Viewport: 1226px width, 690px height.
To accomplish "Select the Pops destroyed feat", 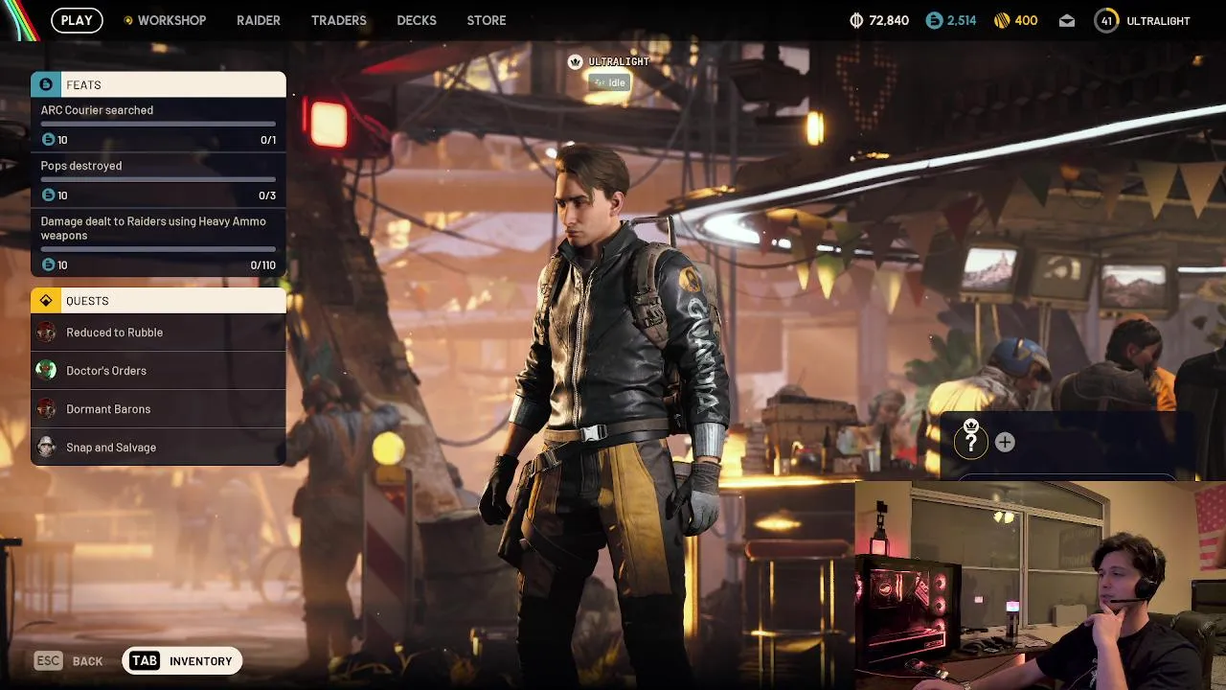I will (158, 180).
